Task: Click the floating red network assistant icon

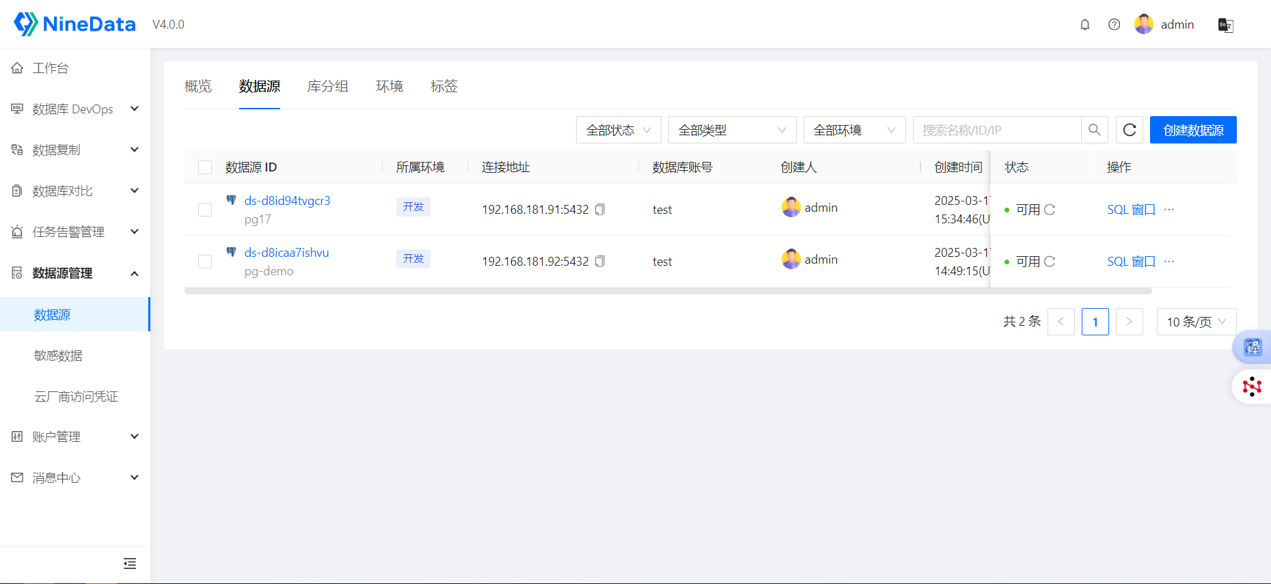Action: (x=1252, y=387)
